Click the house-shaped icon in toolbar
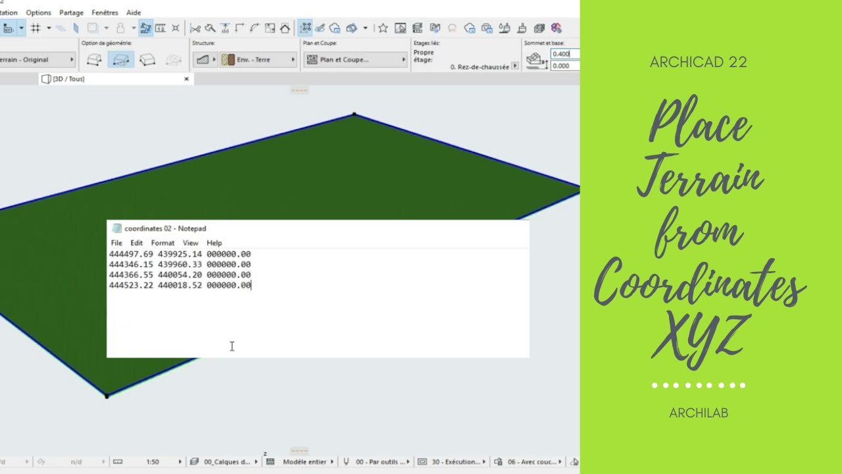Image resolution: width=842 pixels, height=474 pixels. [285, 28]
